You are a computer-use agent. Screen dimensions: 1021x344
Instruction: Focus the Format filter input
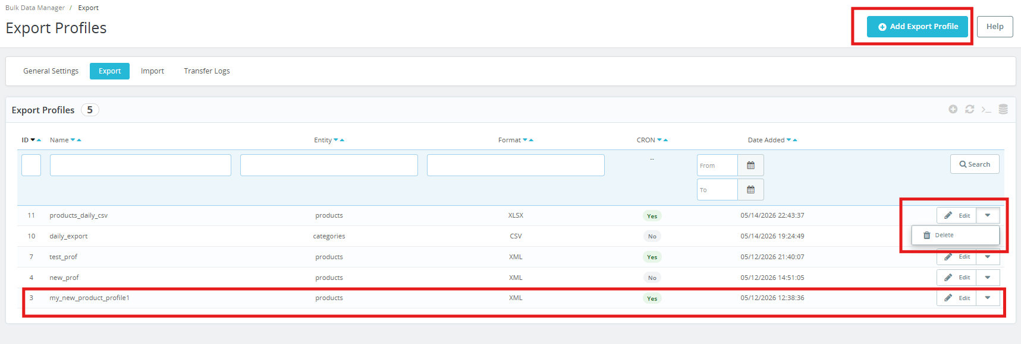(x=516, y=165)
